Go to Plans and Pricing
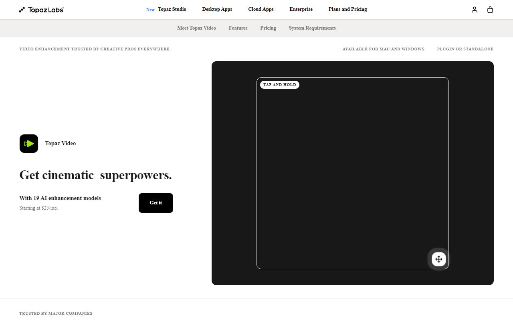This screenshot has width=513, height=320. 347,9
